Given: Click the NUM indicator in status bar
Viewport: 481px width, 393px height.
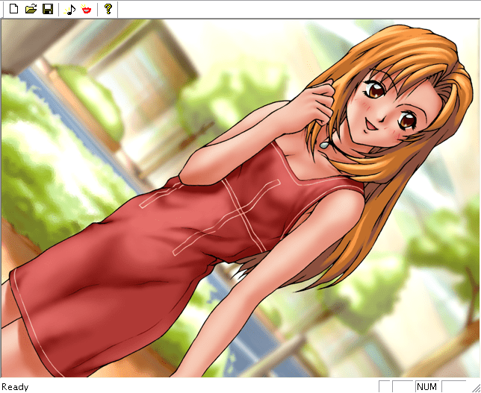Looking at the screenshot, I should [x=427, y=386].
